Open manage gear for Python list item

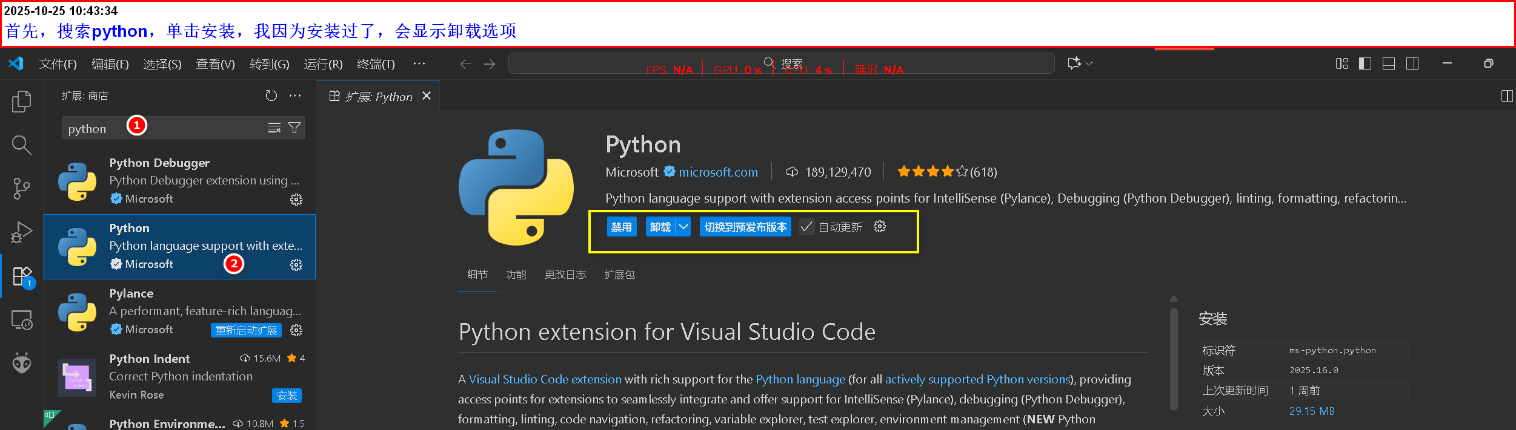coord(296,265)
